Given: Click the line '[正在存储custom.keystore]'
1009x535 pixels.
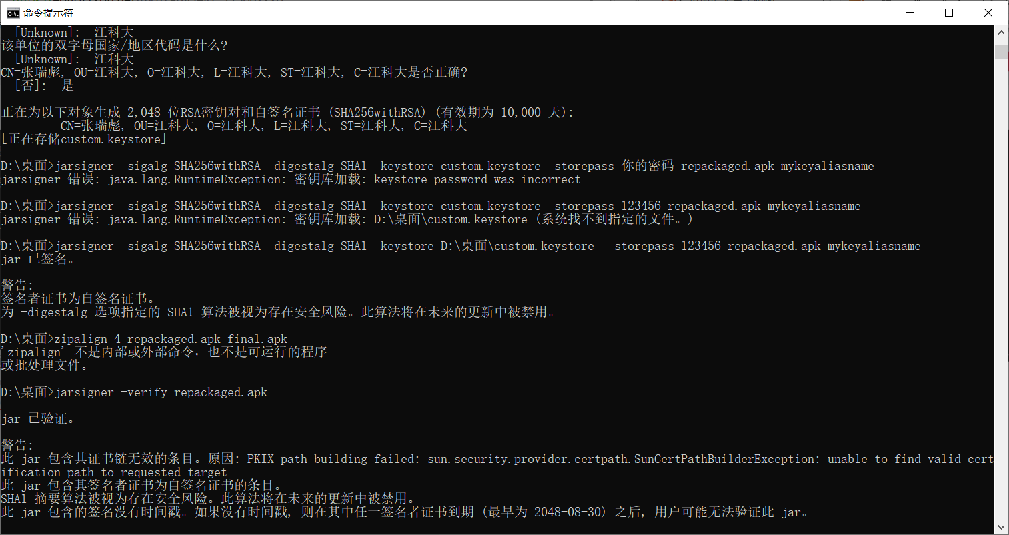Looking at the screenshot, I should (x=84, y=139).
